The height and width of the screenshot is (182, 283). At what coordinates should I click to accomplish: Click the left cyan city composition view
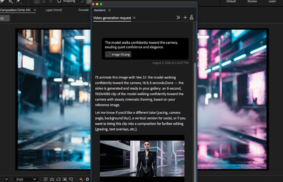(54, 99)
